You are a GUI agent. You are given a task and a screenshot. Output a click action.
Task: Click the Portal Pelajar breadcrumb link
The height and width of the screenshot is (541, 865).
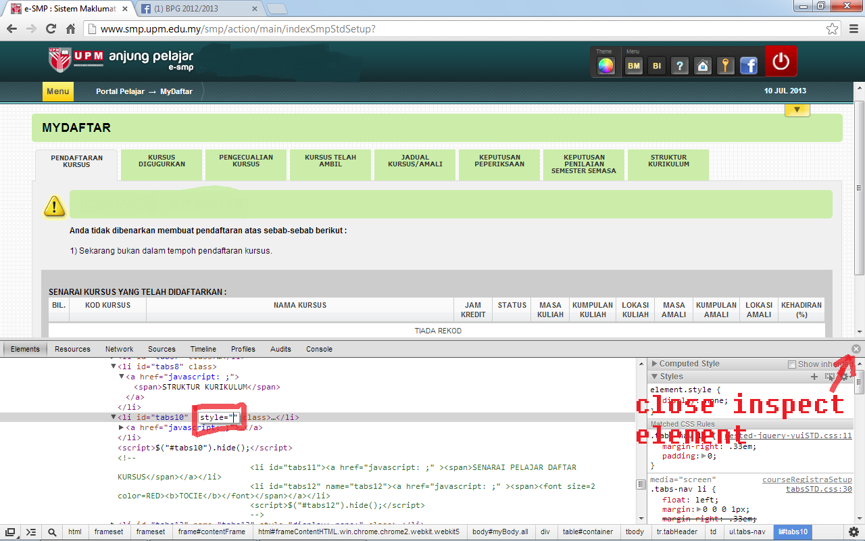(120, 91)
